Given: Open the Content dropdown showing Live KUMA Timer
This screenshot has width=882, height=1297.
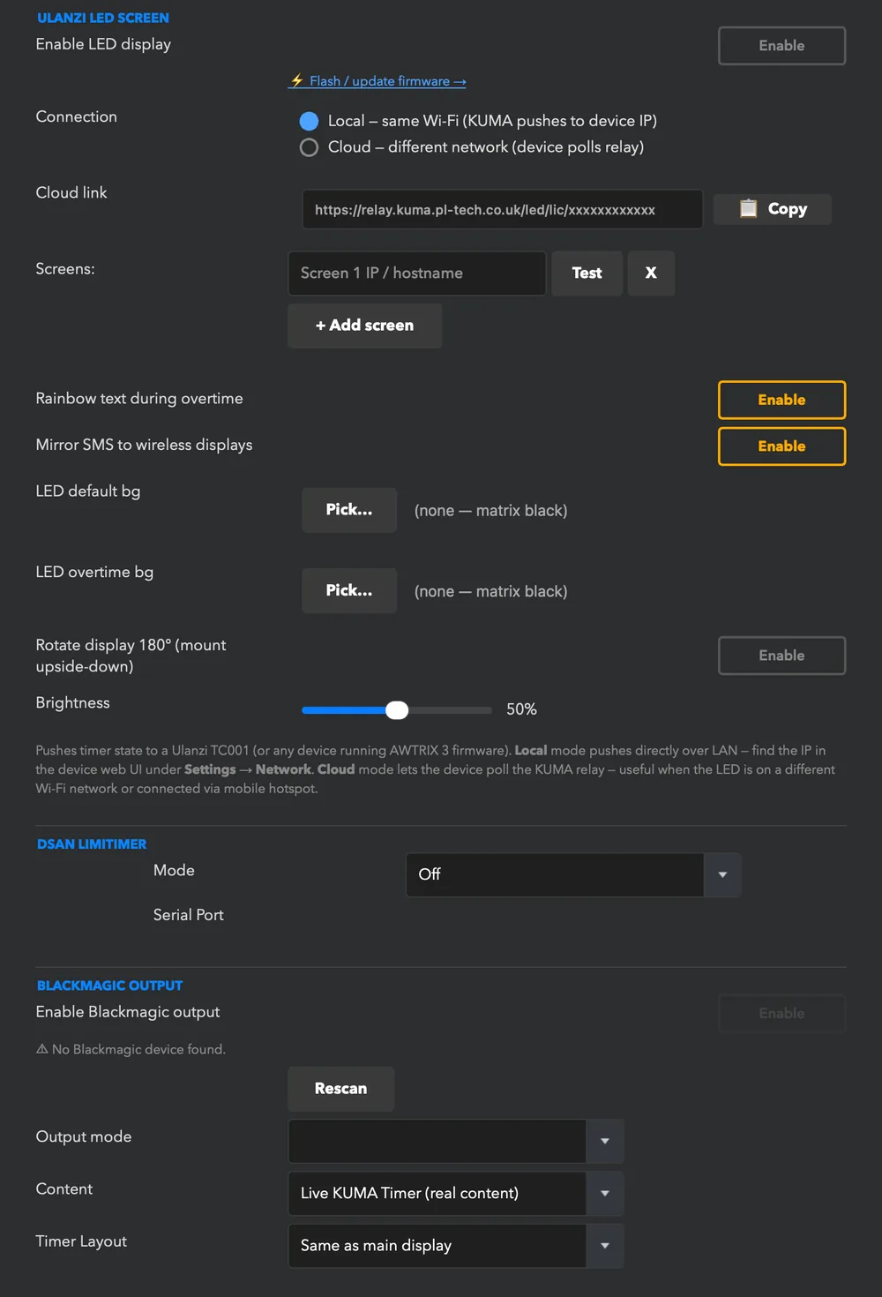Looking at the screenshot, I should (456, 1193).
